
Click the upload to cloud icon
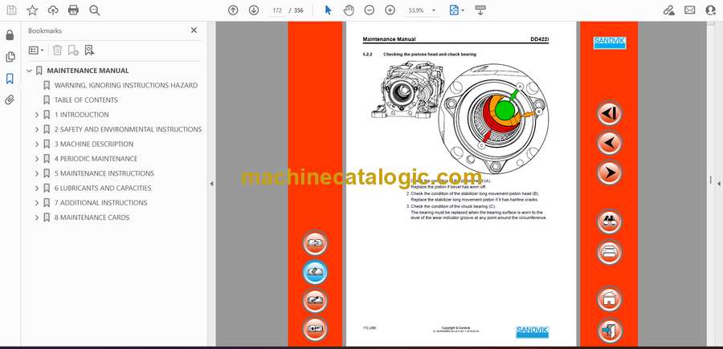point(53,10)
